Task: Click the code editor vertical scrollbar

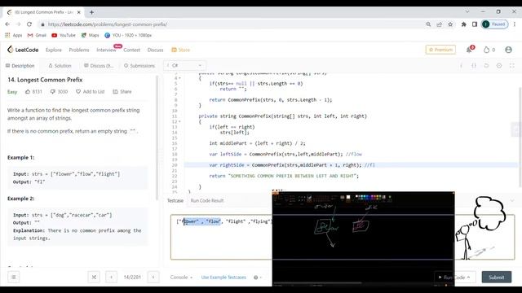Action: coord(520,137)
